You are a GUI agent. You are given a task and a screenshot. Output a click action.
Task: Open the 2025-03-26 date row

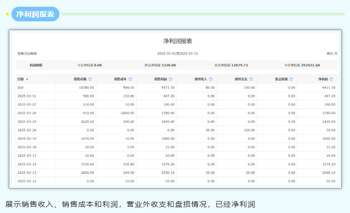click(27, 112)
